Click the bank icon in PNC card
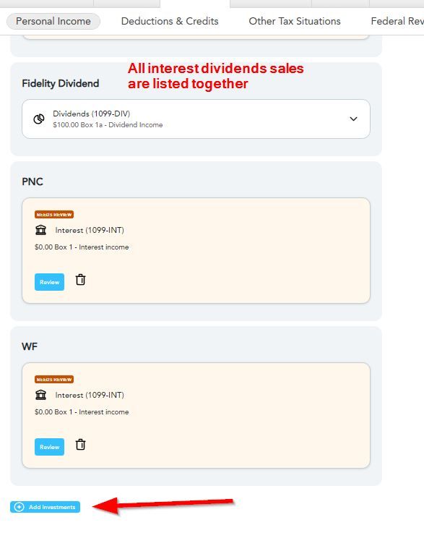424x546 pixels. click(40, 230)
